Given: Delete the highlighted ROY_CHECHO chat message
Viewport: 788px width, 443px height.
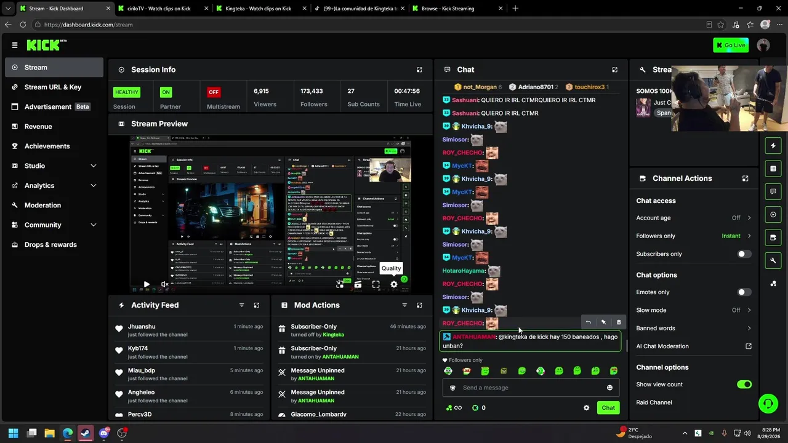Looking at the screenshot, I should (x=619, y=322).
